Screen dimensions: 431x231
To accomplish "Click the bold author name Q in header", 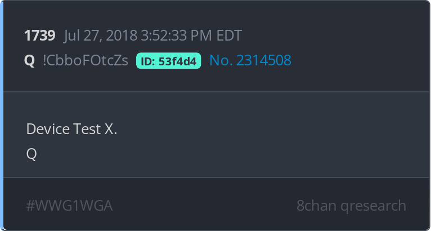I will point(29,61).
